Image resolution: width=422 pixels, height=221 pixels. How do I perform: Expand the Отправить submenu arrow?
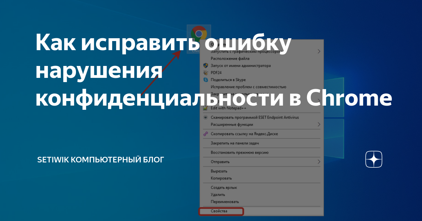click(x=319, y=162)
